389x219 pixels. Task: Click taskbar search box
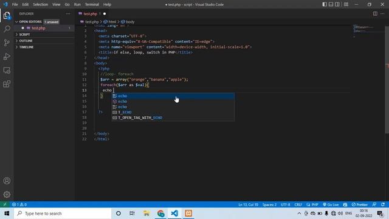(x=63, y=214)
